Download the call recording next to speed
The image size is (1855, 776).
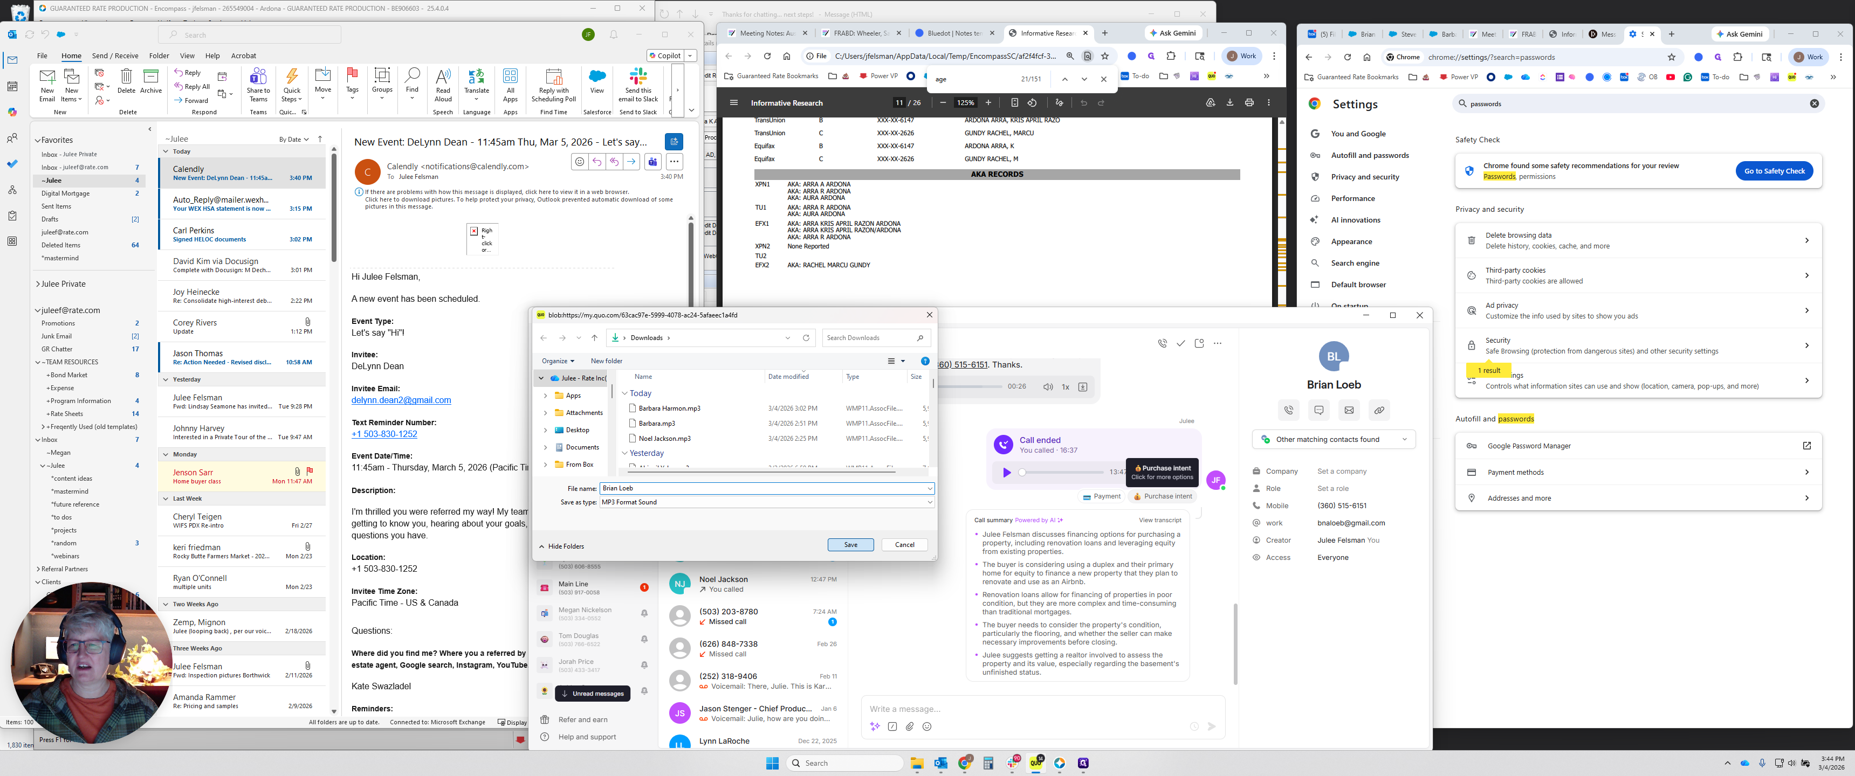(1082, 387)
